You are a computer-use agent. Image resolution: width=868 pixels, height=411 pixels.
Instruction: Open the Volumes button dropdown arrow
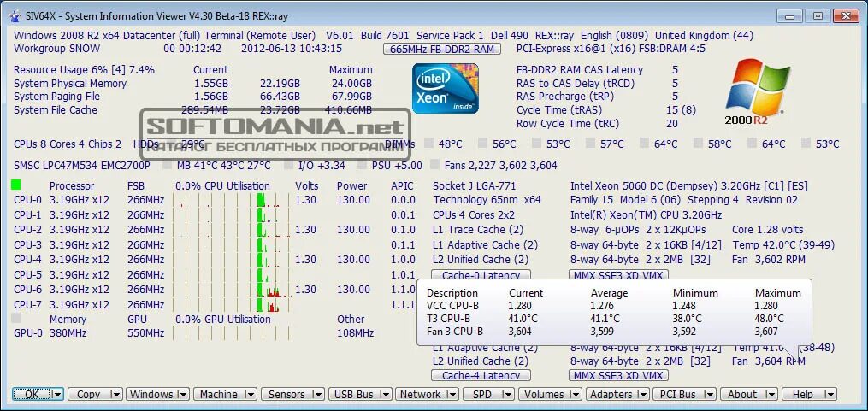tap(577, 395)
